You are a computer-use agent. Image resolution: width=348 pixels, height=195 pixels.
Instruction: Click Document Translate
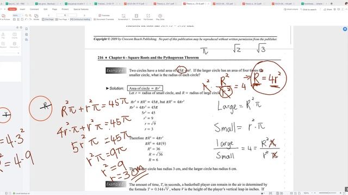[104, 19]
